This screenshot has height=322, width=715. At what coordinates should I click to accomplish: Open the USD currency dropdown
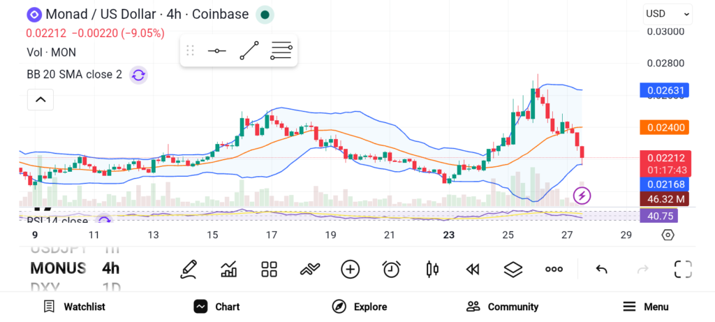point(667,14)
